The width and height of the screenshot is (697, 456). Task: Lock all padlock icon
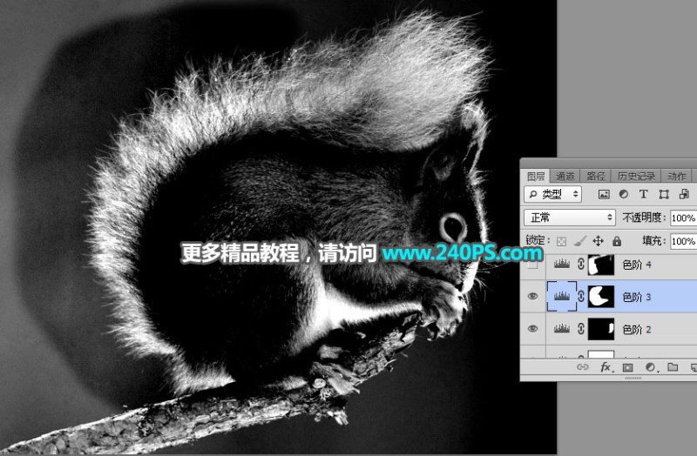pos(617,241)
